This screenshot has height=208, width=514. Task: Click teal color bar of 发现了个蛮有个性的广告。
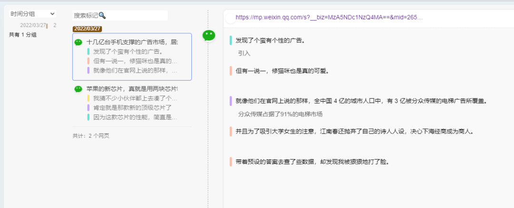[231, 40]
